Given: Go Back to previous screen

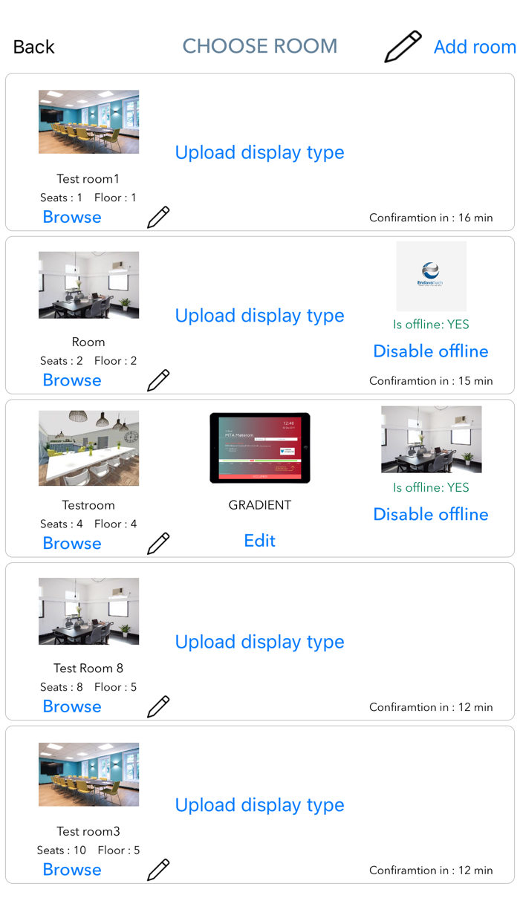Looking at the screenshot, I should [34, 47].
